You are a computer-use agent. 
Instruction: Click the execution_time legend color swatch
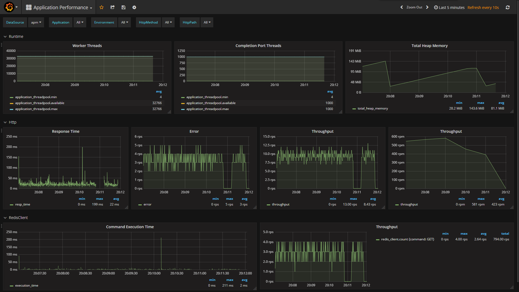point(12,286)
